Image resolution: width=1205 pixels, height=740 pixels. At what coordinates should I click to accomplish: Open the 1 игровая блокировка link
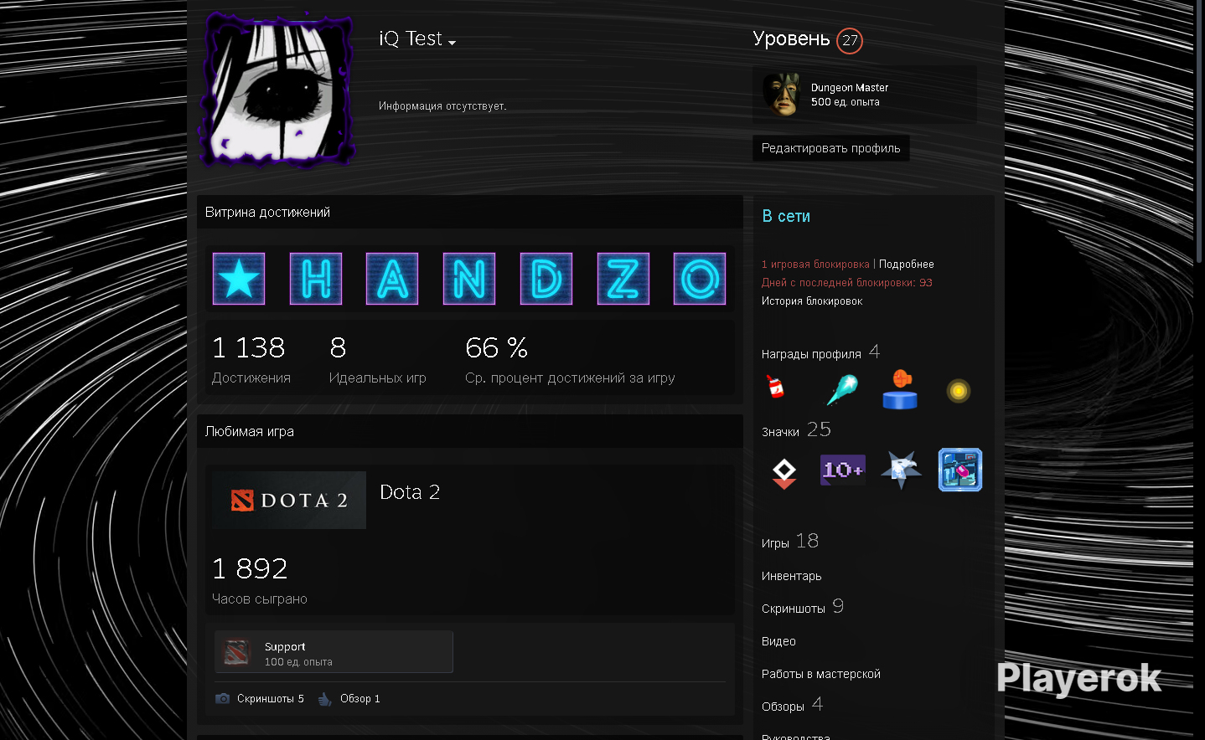pos(815,264)
